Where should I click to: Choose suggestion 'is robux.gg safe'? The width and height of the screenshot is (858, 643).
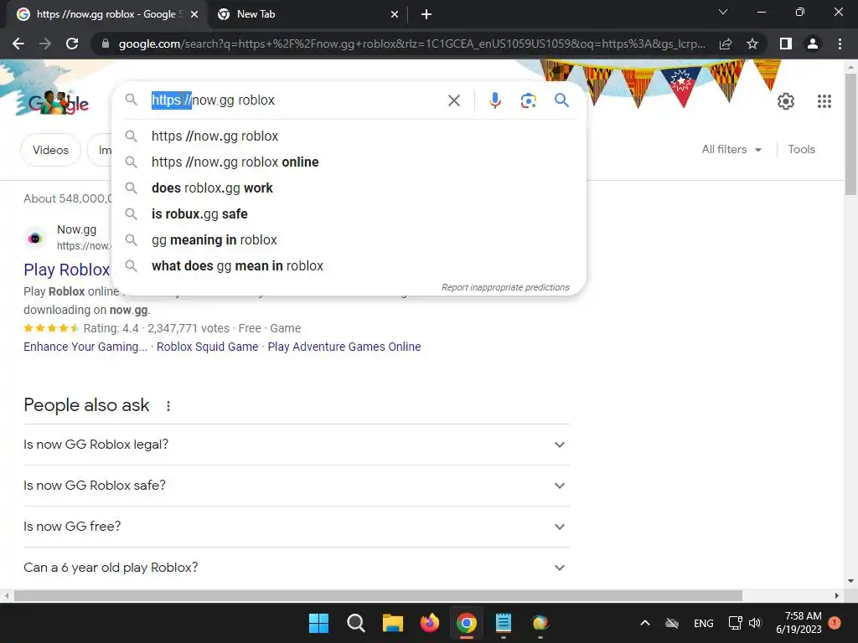(x=349, y=213)
